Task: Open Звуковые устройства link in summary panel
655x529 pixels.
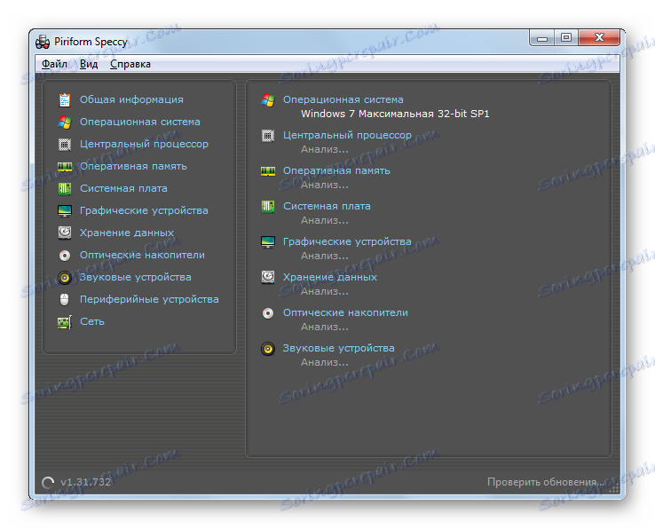Action: point(339,348)
